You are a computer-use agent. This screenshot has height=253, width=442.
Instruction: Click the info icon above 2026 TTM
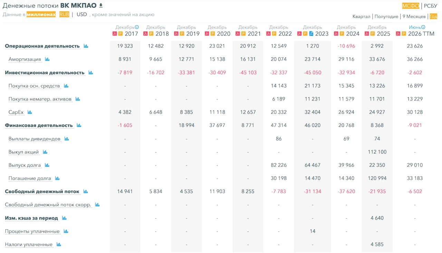click(x=423, y=27)
